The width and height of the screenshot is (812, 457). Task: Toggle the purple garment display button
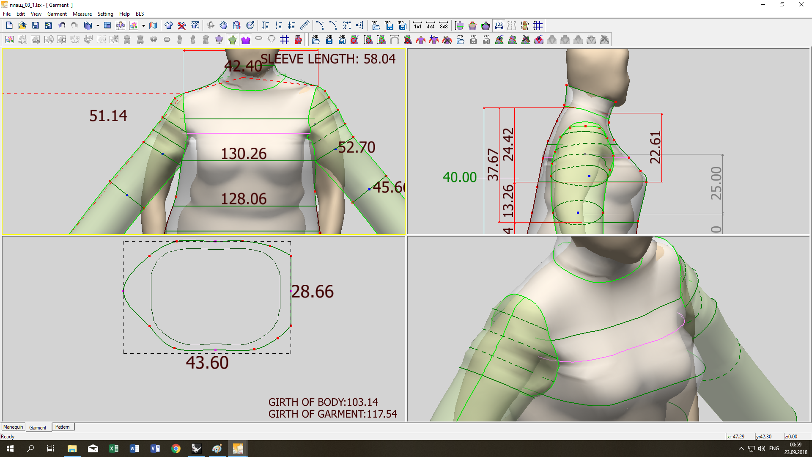point(246,40)
